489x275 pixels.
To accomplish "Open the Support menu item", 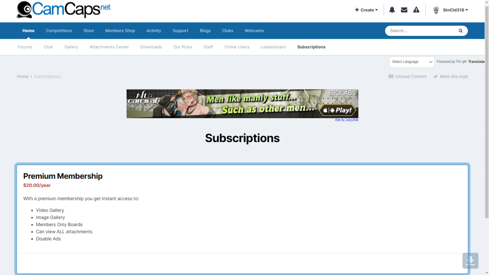I will pyautogui.click(x=180, y=30).
